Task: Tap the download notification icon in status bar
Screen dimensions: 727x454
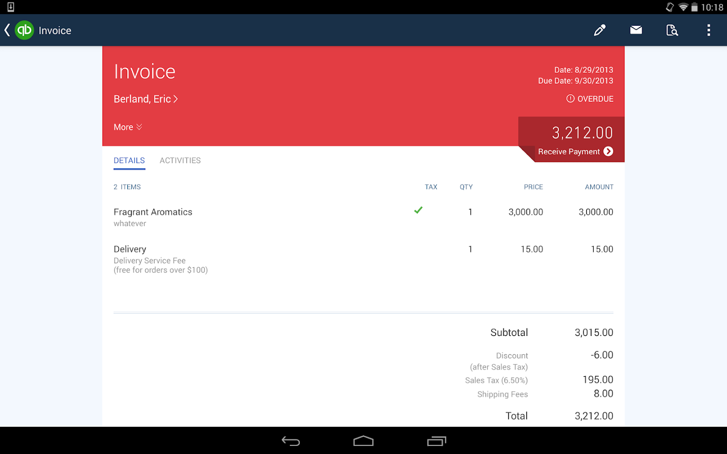Action: [x=11, y=7]
